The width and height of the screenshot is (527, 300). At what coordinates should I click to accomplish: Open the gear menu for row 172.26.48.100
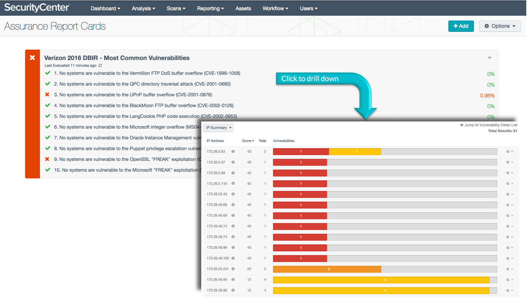pos(509,258)
